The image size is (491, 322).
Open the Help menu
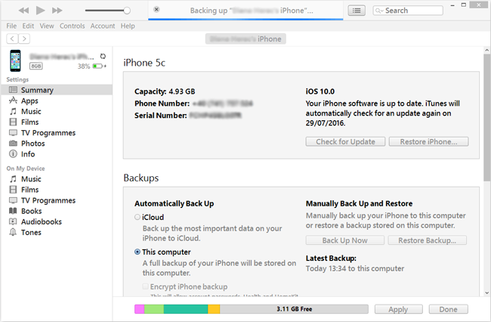(x=128, y=26)
